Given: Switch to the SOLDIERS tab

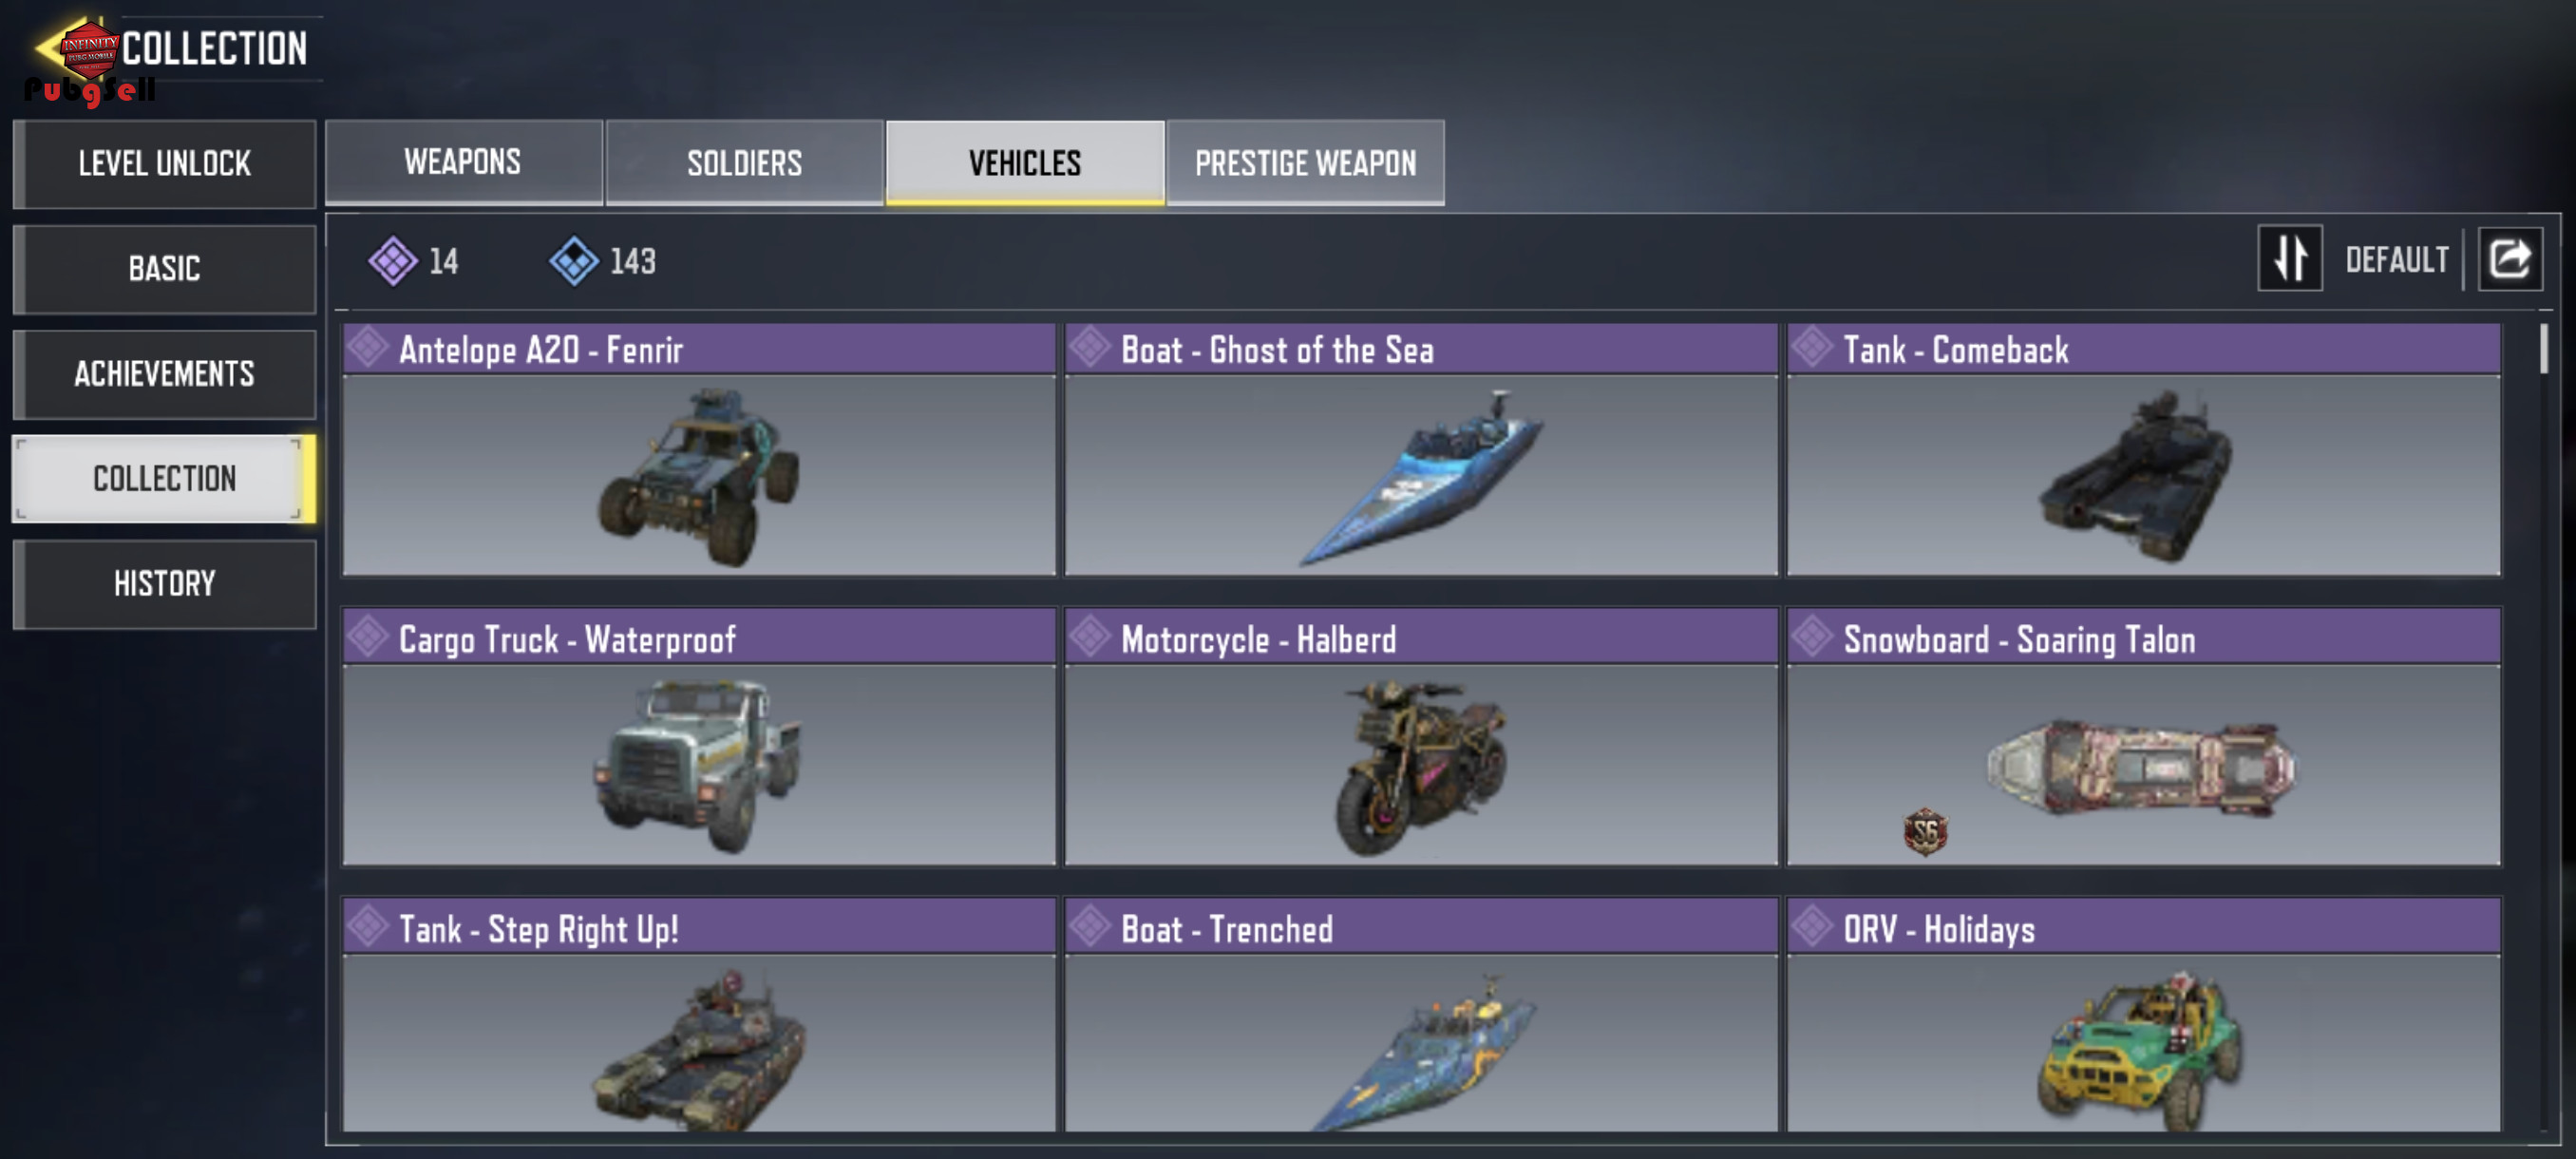Looking at the screenshot, I should tap(744, 162).
